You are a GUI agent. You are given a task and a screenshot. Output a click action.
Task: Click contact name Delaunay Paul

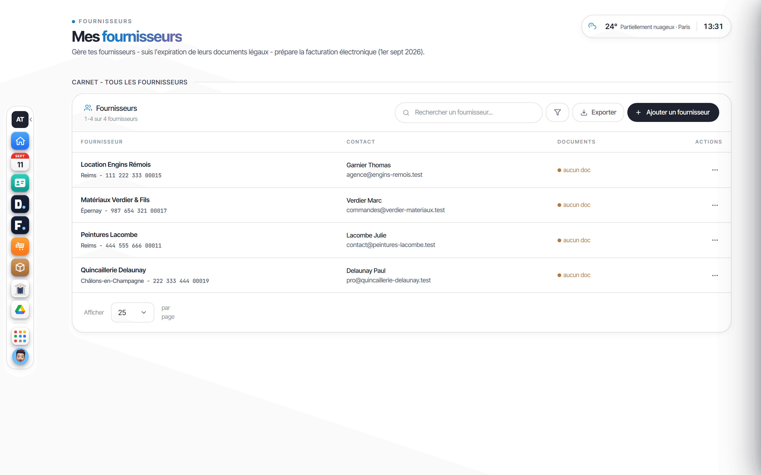coord(366,271)
